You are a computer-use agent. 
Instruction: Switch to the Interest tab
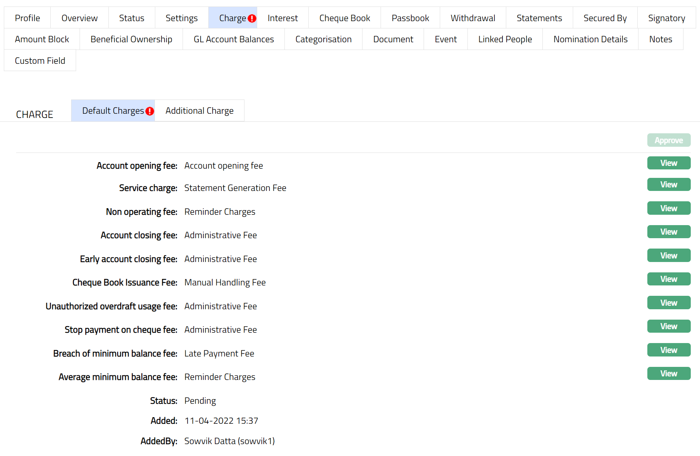point(283,18)
